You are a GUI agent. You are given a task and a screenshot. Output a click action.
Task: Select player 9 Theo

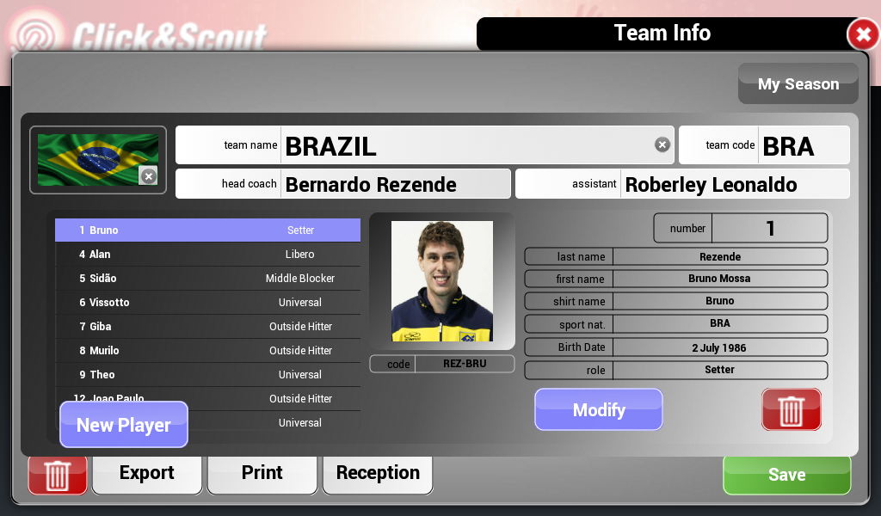pos(208,374)
